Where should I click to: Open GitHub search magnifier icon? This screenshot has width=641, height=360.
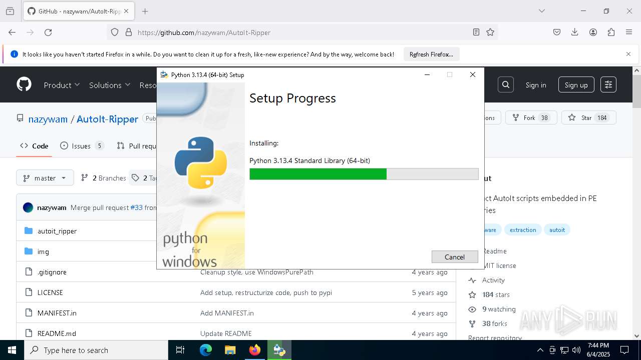coord(506,84)
